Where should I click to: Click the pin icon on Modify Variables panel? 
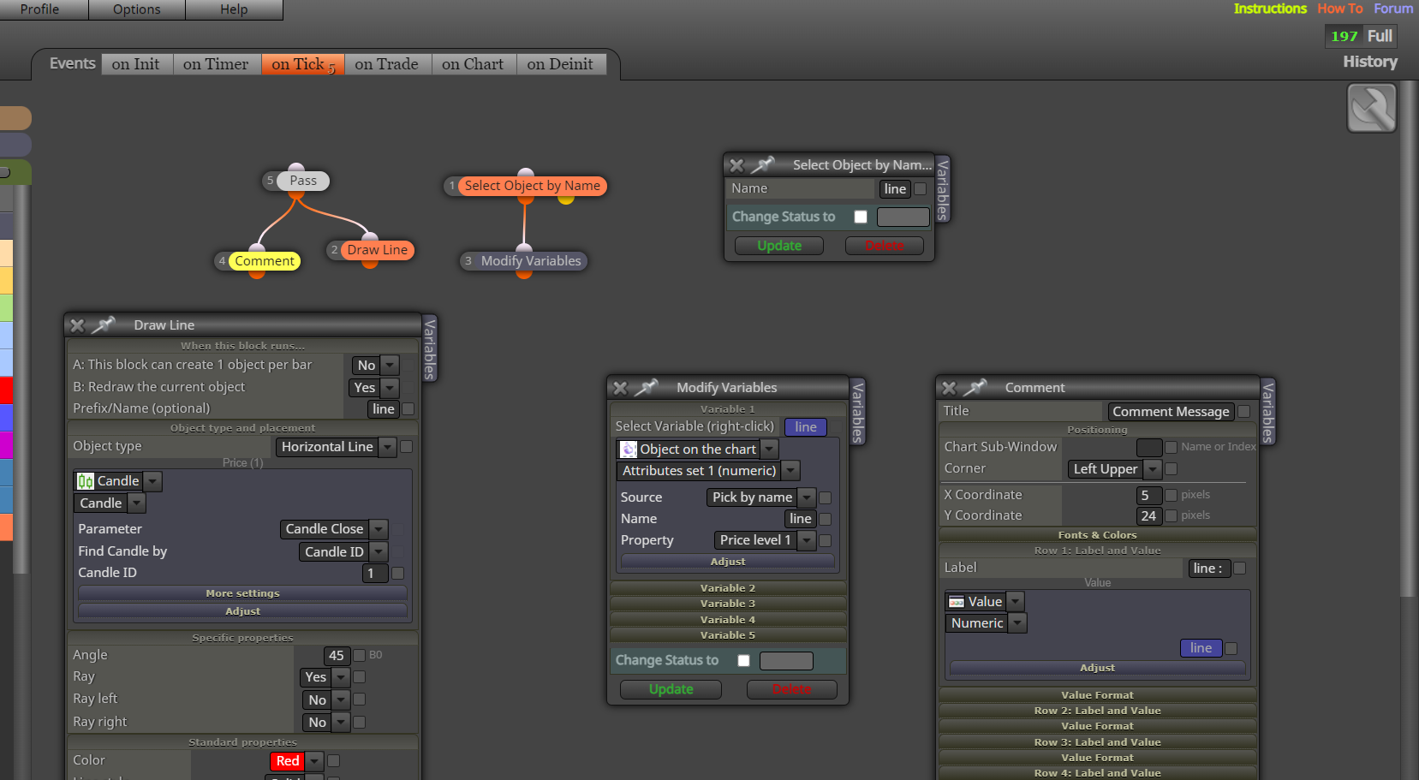point(647,388)
